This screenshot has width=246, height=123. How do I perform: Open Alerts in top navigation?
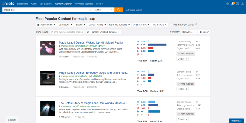tap(34, 4)
